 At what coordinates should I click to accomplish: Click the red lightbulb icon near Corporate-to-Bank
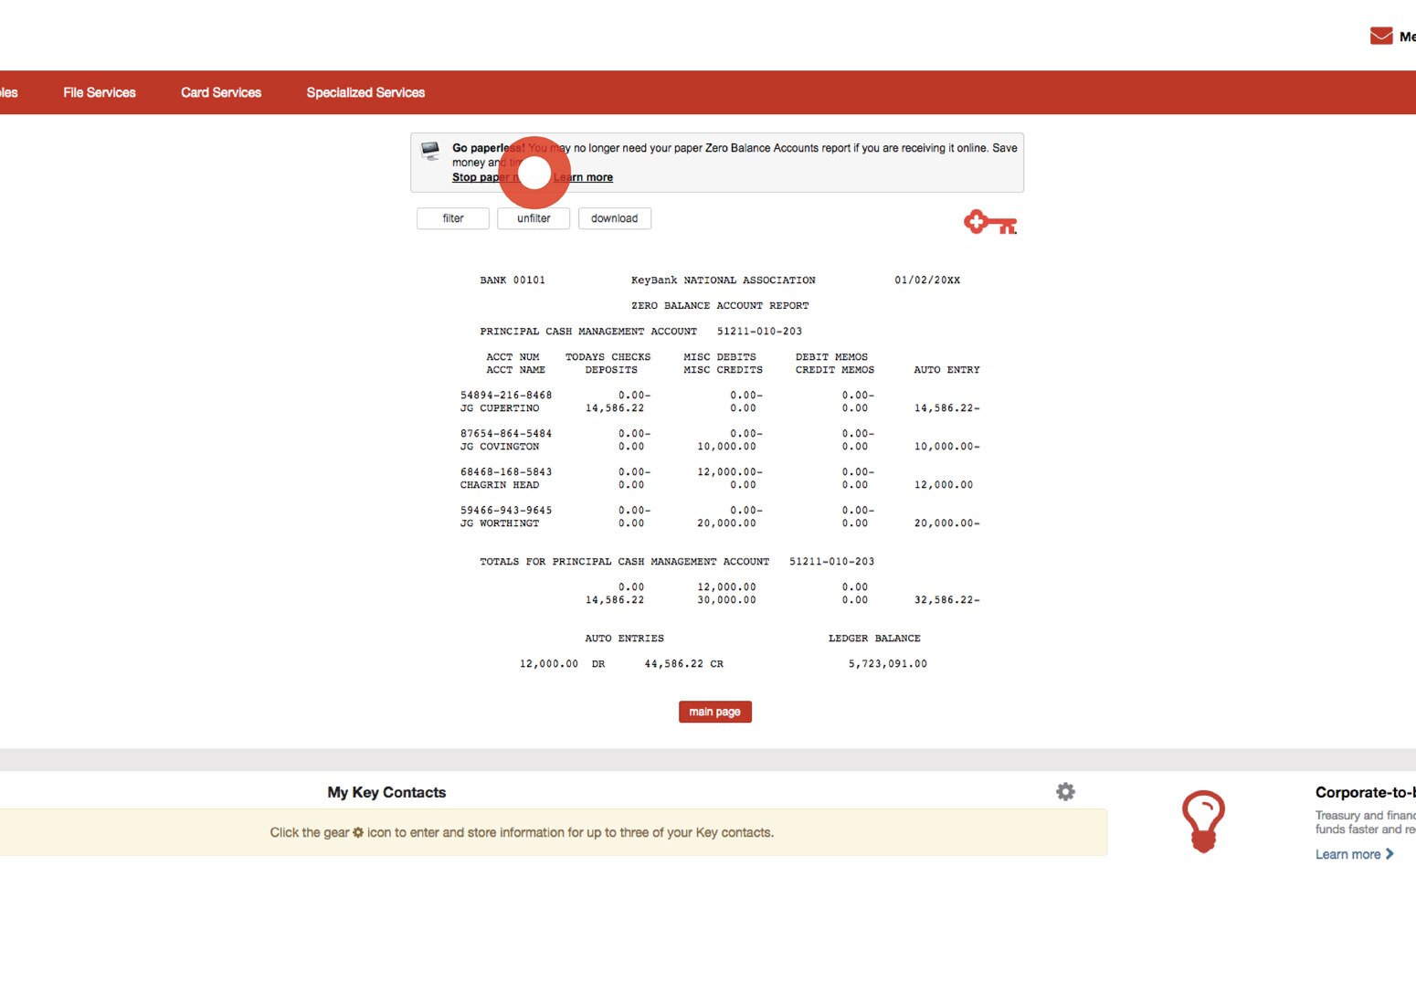(x=1203, y=820)
